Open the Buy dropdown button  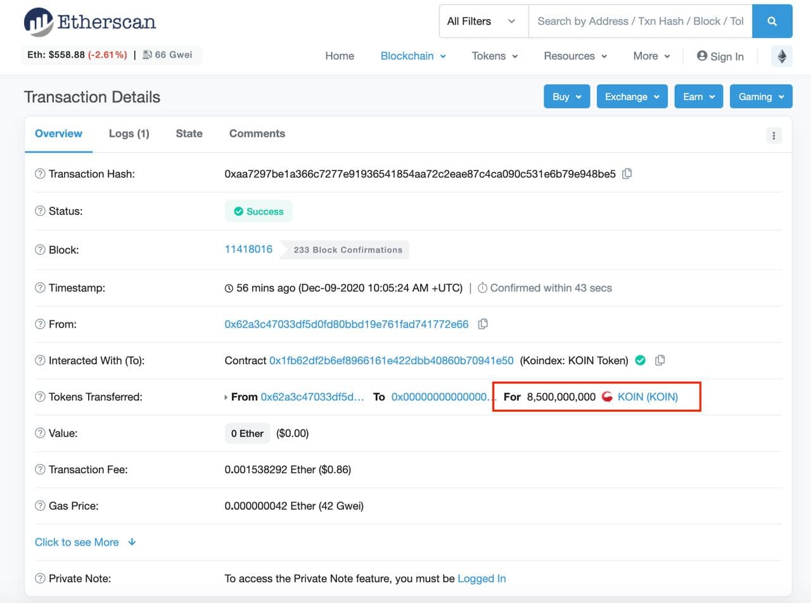[x=566, y=97]
